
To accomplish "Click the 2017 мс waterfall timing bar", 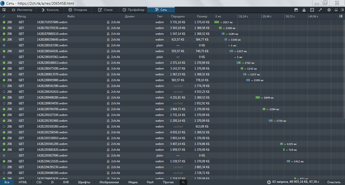I will (x=217, y=22).
